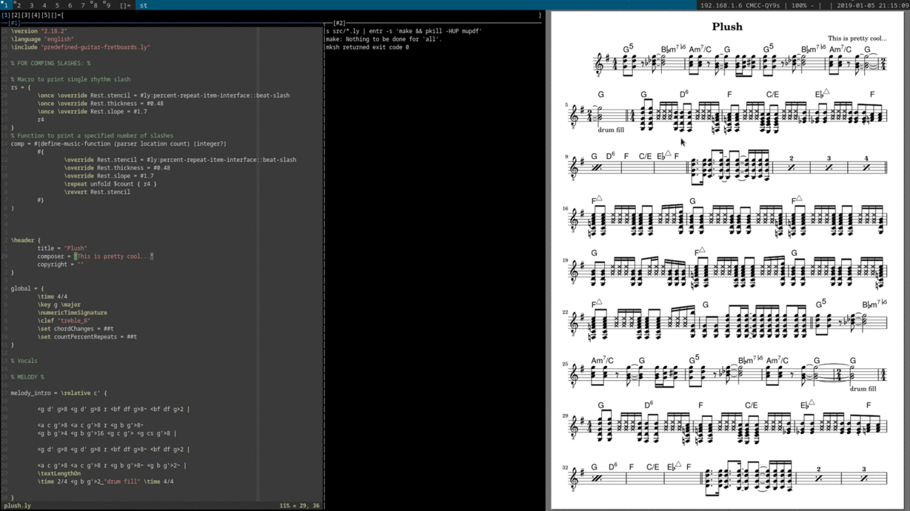
Task: Switch to dwm workspace tag 1
Action: coord(4,5)
